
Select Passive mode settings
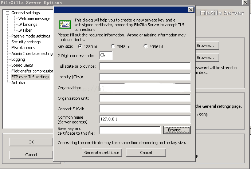coord(31,36)
